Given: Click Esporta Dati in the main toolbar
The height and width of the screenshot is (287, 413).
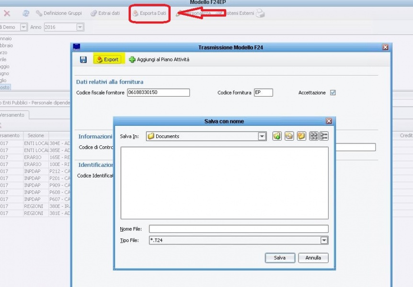Looking at the screenshot, I should pos(149,13).
